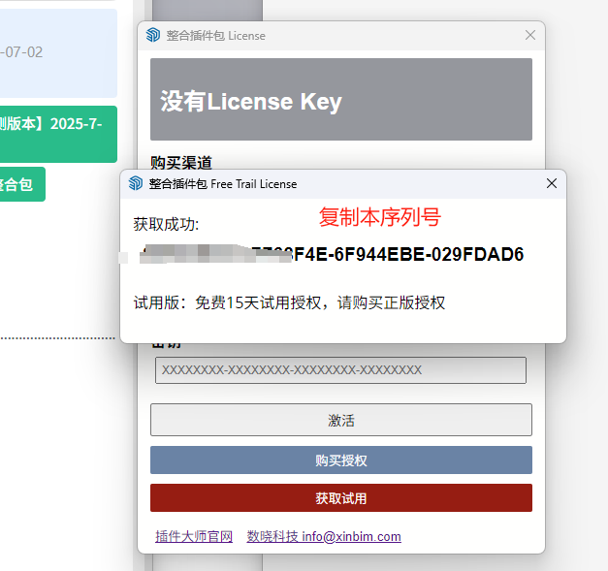Viewport: 608px width, 571px height.
Task: Click the 数晓科技 info@xinbim.com email link
Action: 323,536
